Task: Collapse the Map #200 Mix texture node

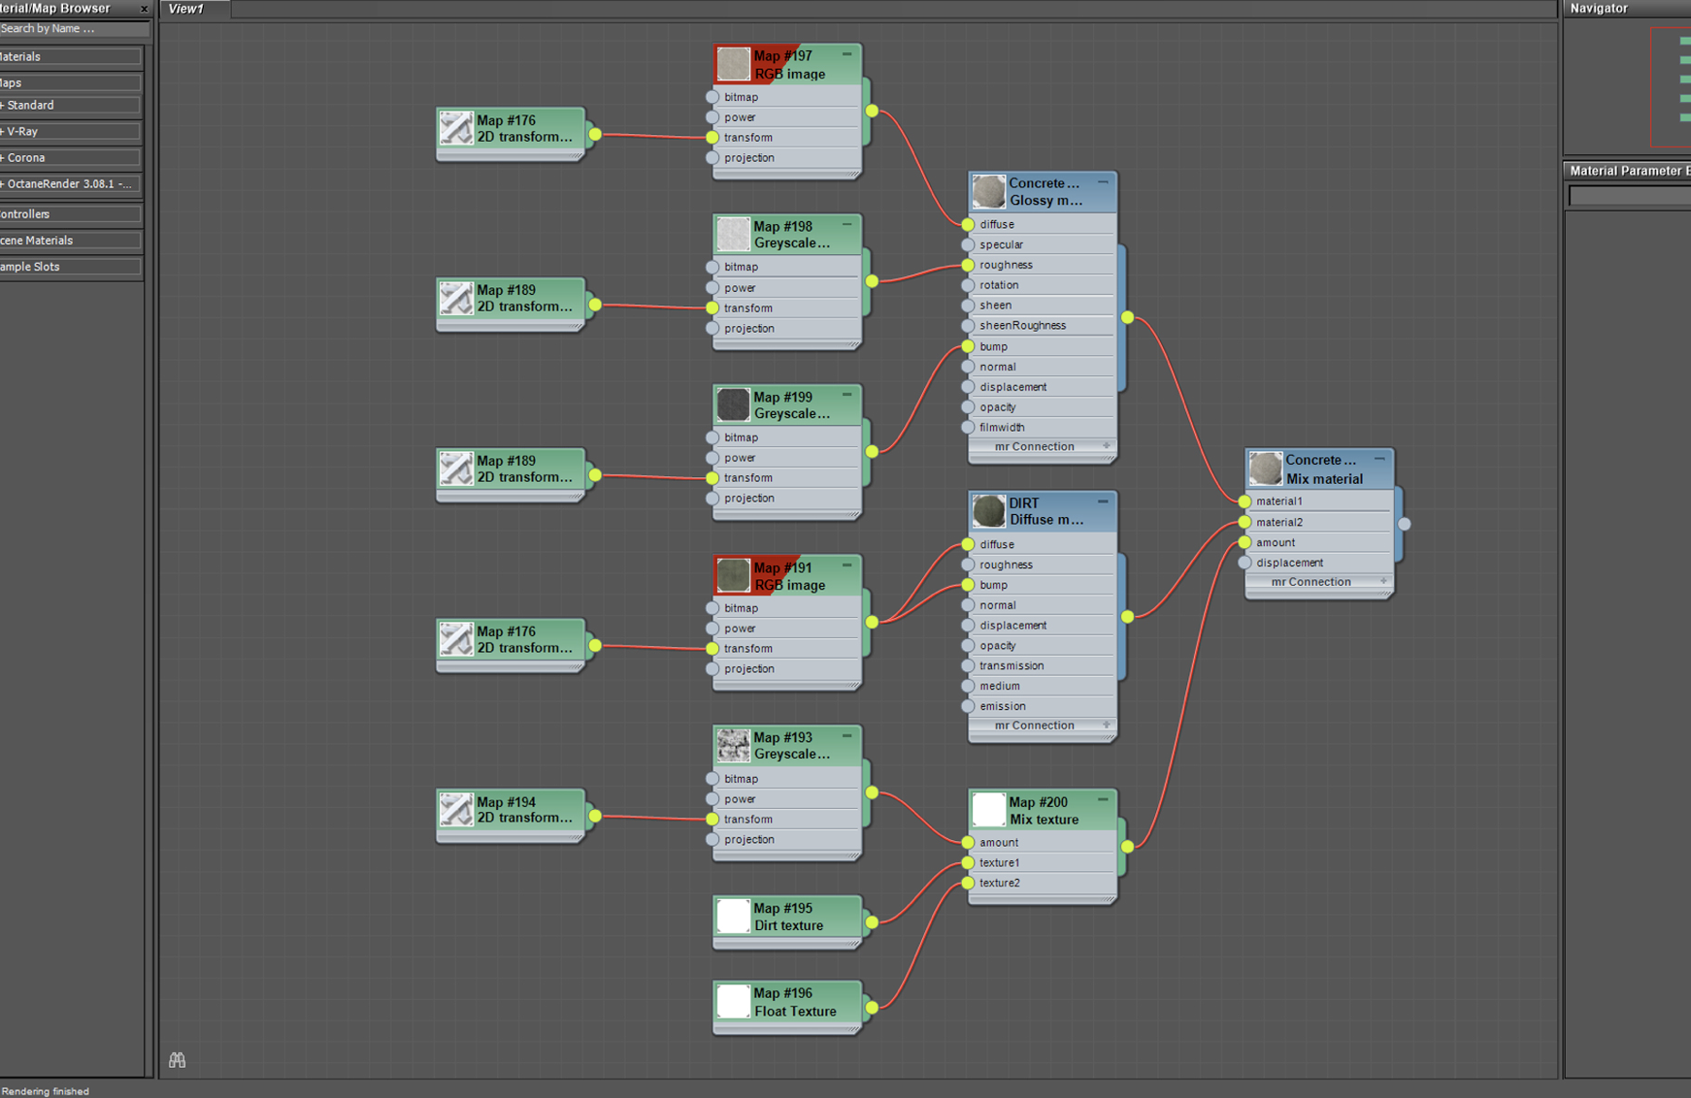Action: [1103, 800]
